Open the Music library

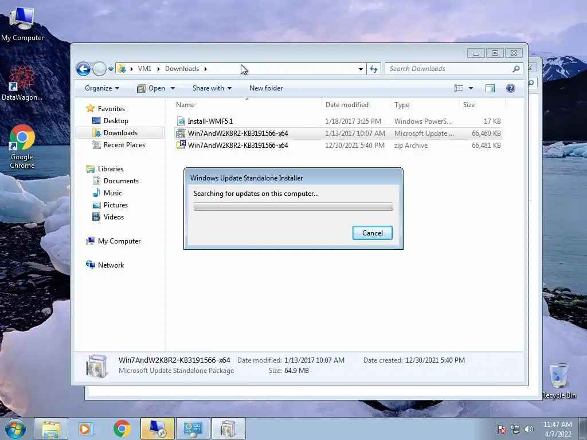(113, 192)
